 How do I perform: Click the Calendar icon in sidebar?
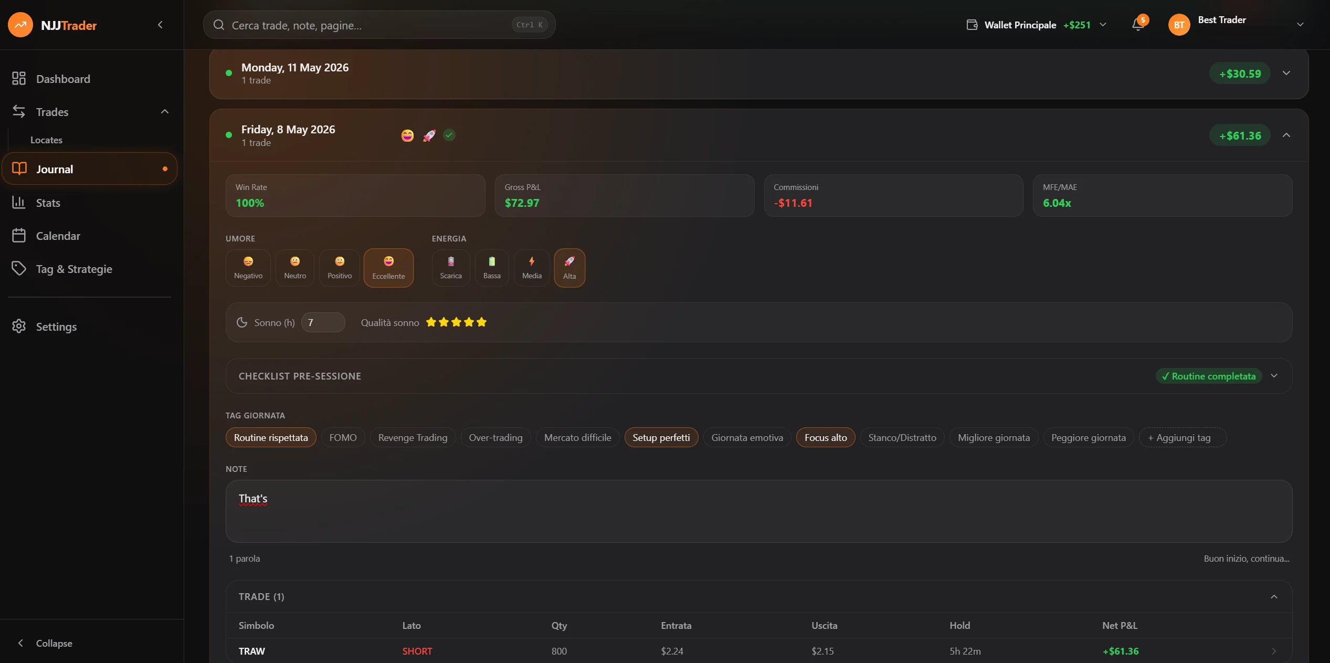[x=19, y=236]
